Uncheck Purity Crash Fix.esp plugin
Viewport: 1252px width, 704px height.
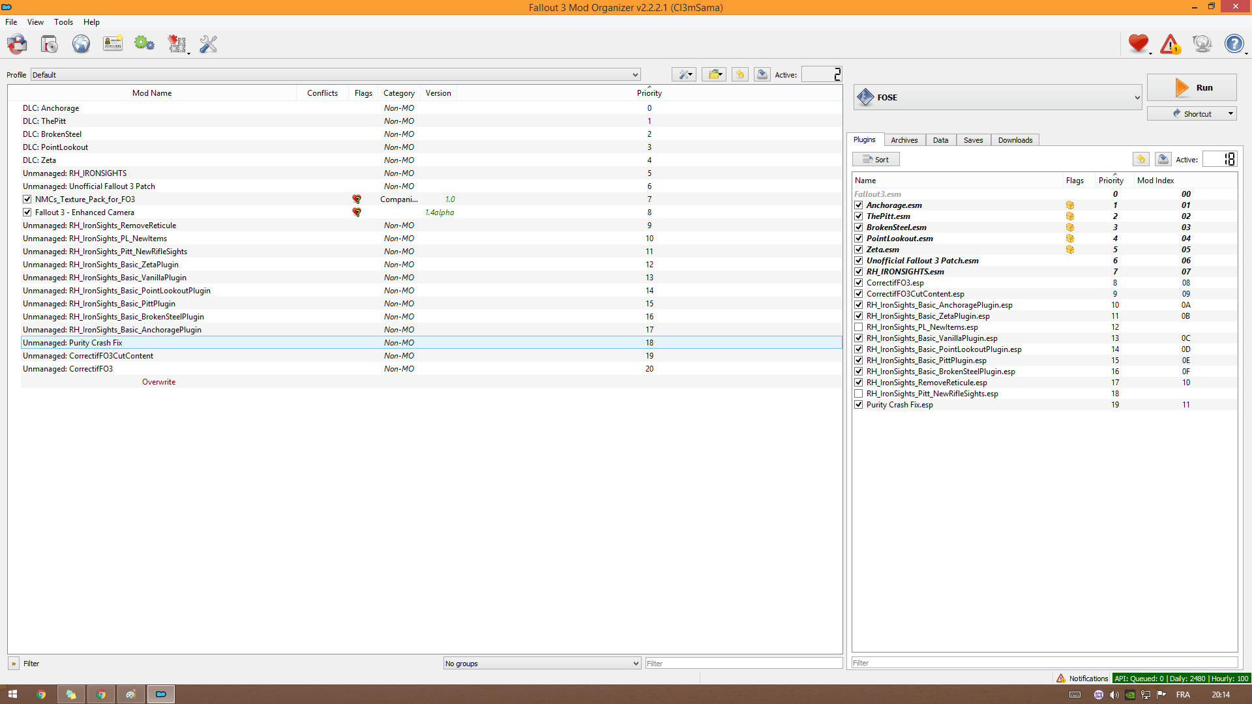(859, 405)
